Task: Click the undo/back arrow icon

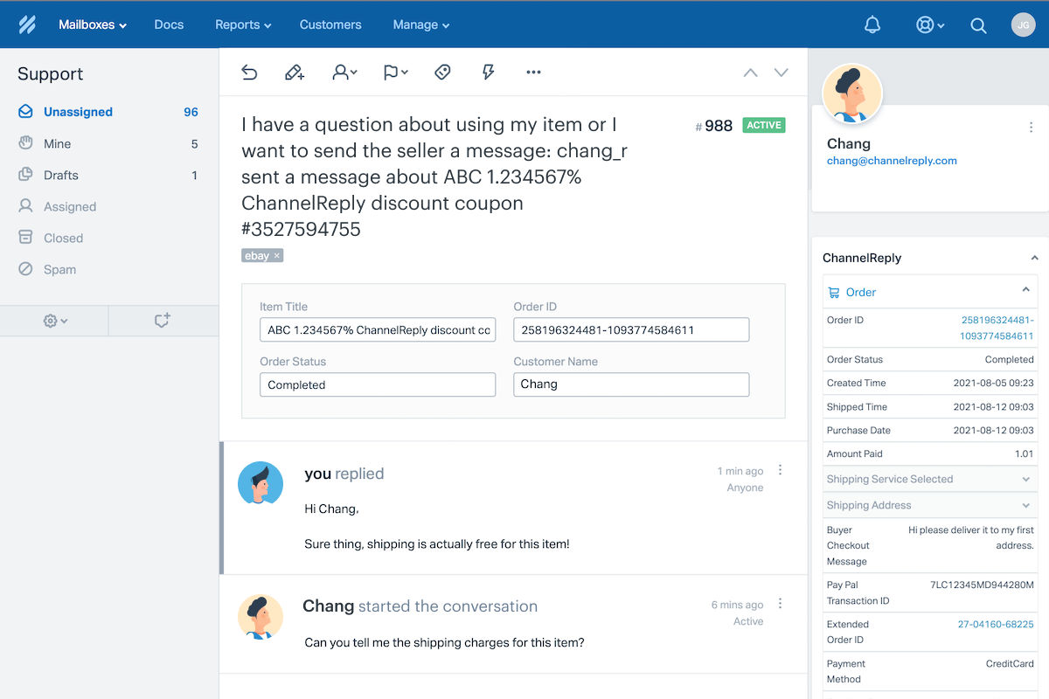Action: (249, 73)
